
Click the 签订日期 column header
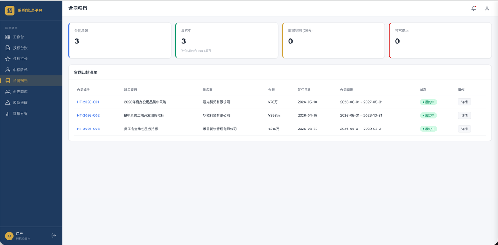click(x=304, y=90)
